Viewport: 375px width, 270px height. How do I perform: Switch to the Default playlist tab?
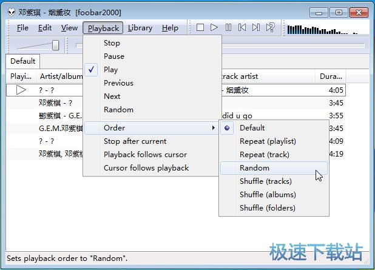click(x=22, y=61)
